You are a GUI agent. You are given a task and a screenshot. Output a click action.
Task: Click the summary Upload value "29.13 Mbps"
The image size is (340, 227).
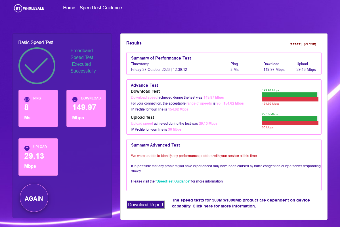click(306, 69)
